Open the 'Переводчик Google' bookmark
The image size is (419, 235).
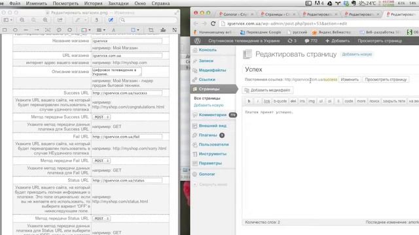261,32
